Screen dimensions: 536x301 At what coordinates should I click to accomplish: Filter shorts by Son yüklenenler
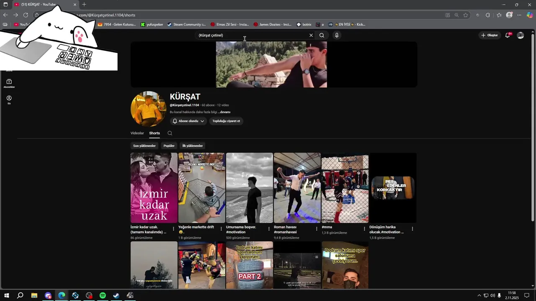(144, 145)
